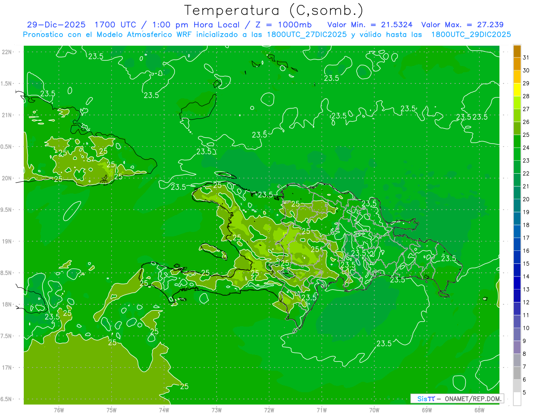The height and width of the screenshot is (416, 538).
Task: Click the "28" label on the color legend
Action: 526,96
